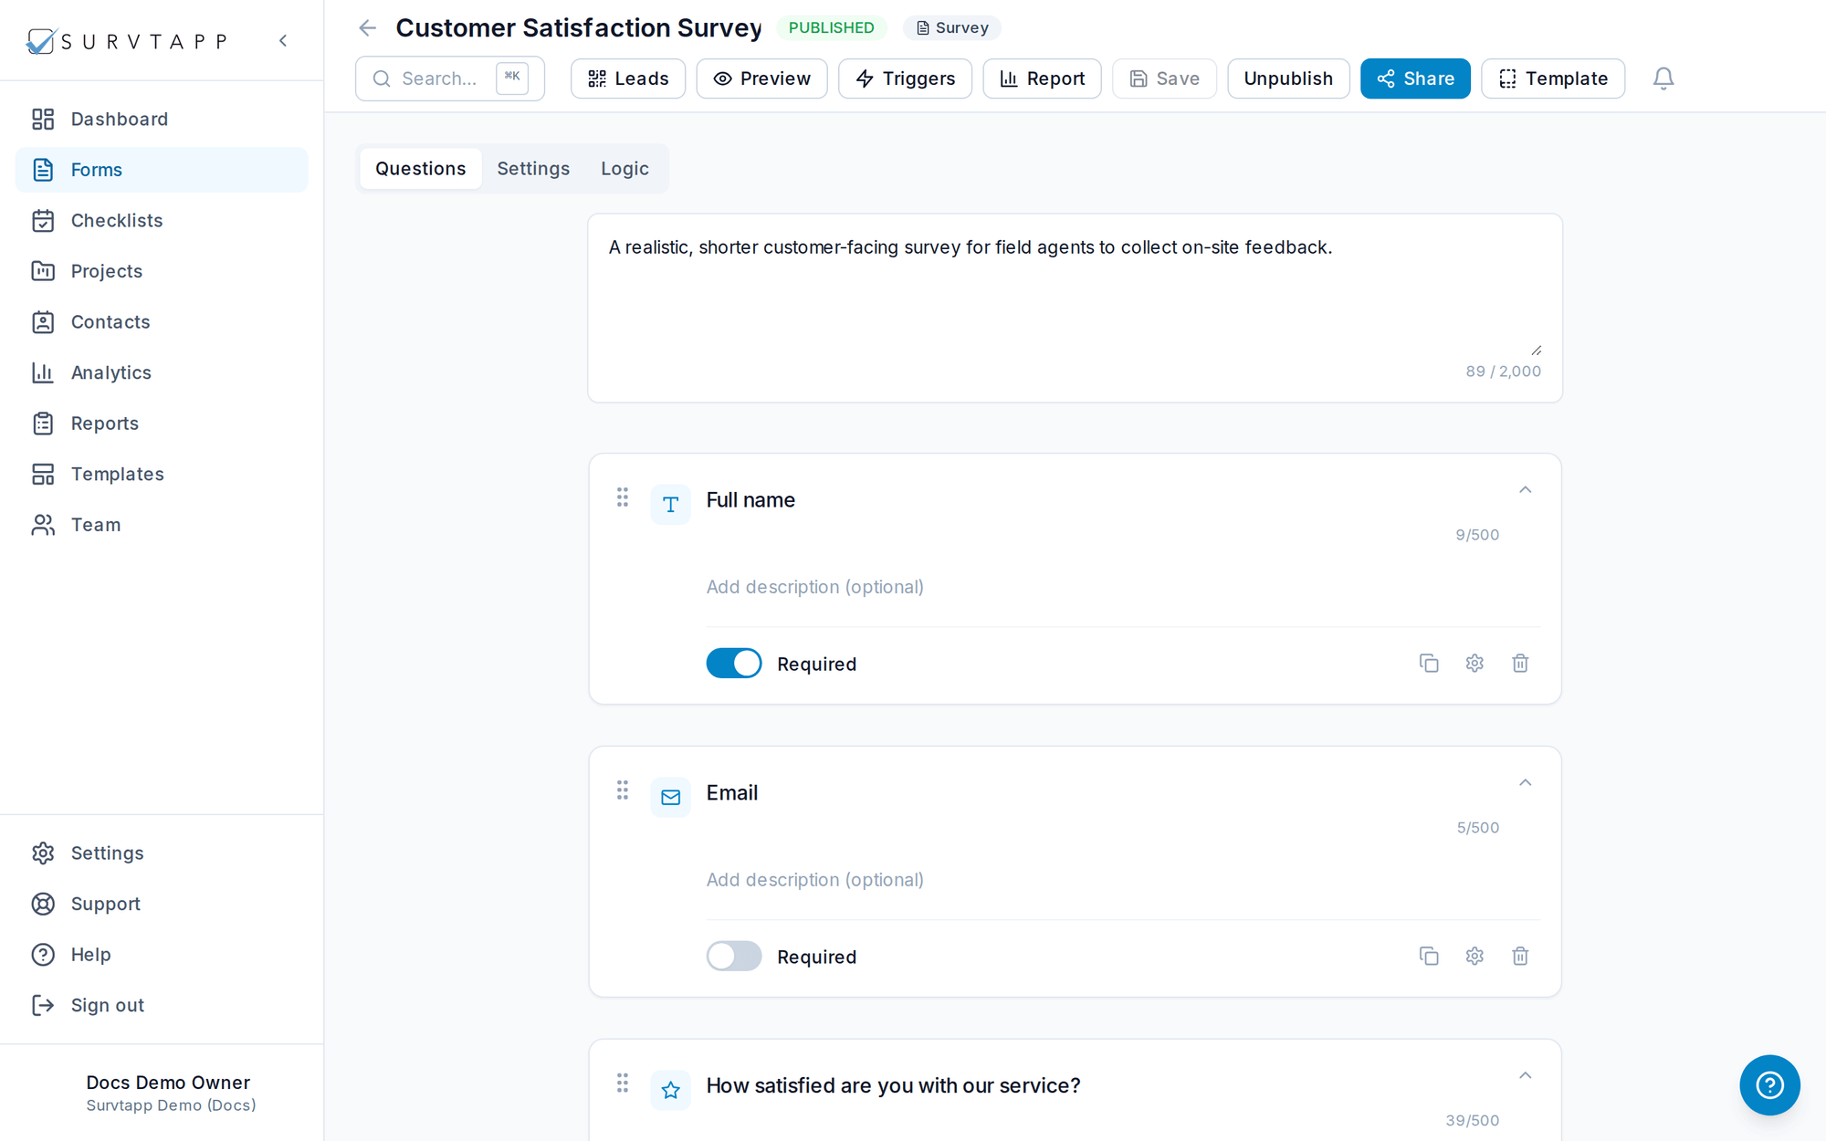Open Dashboard from the sidebar
The image size is (1826, 1141).
coord(162,120)
